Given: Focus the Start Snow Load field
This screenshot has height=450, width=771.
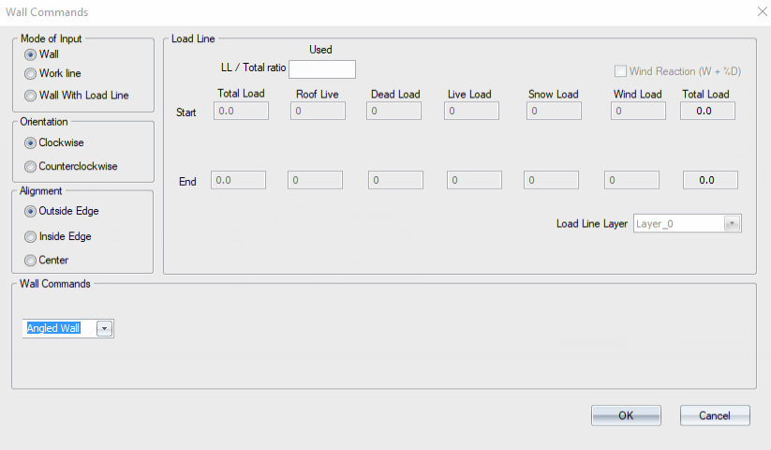Looking at the screenshot, I should 554,112.
